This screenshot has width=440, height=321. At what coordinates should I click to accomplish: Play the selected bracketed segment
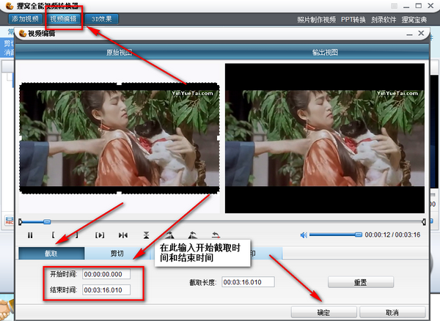click(x=100, y=235)
